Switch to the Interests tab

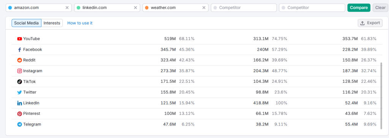click(x=52, y=23)
